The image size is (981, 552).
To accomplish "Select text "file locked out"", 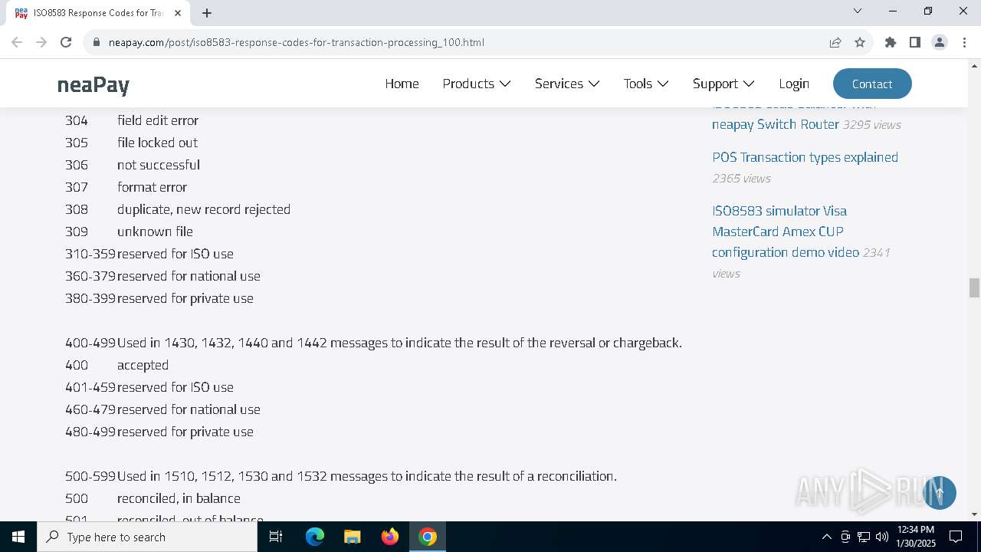I will tap(157, 143).
